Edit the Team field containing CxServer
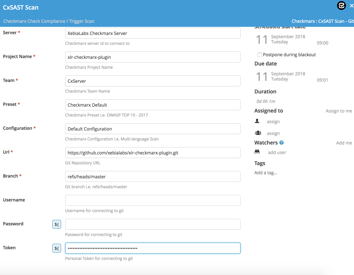This screenshot has height=275, width=354. (153, 81)
